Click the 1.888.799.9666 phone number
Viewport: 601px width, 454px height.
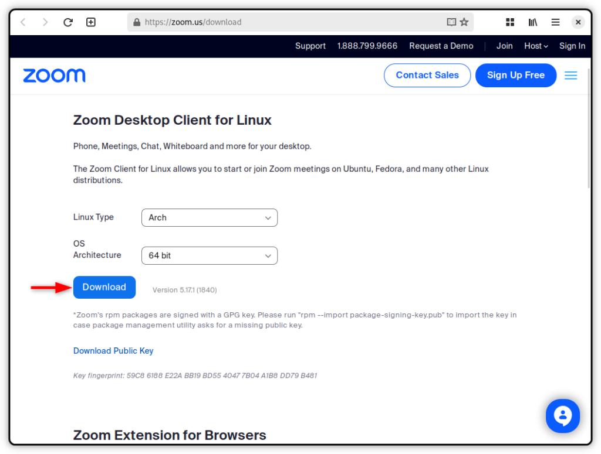(367, 46)
